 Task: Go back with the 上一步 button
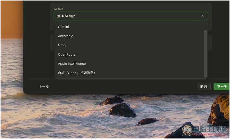pos(44,87)
